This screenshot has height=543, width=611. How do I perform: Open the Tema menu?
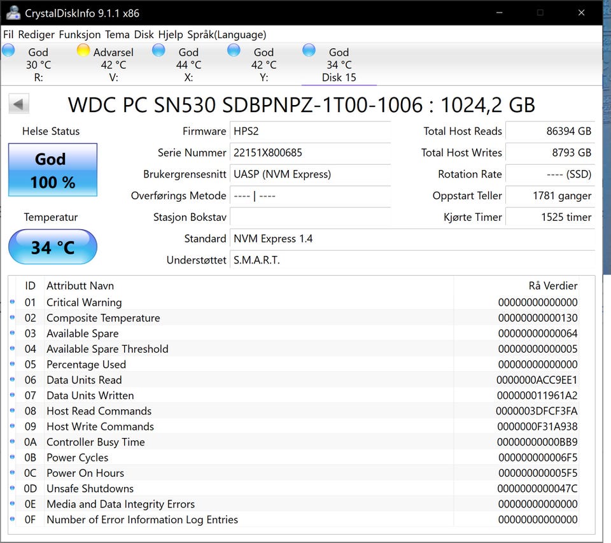click(x=117, y=34)
